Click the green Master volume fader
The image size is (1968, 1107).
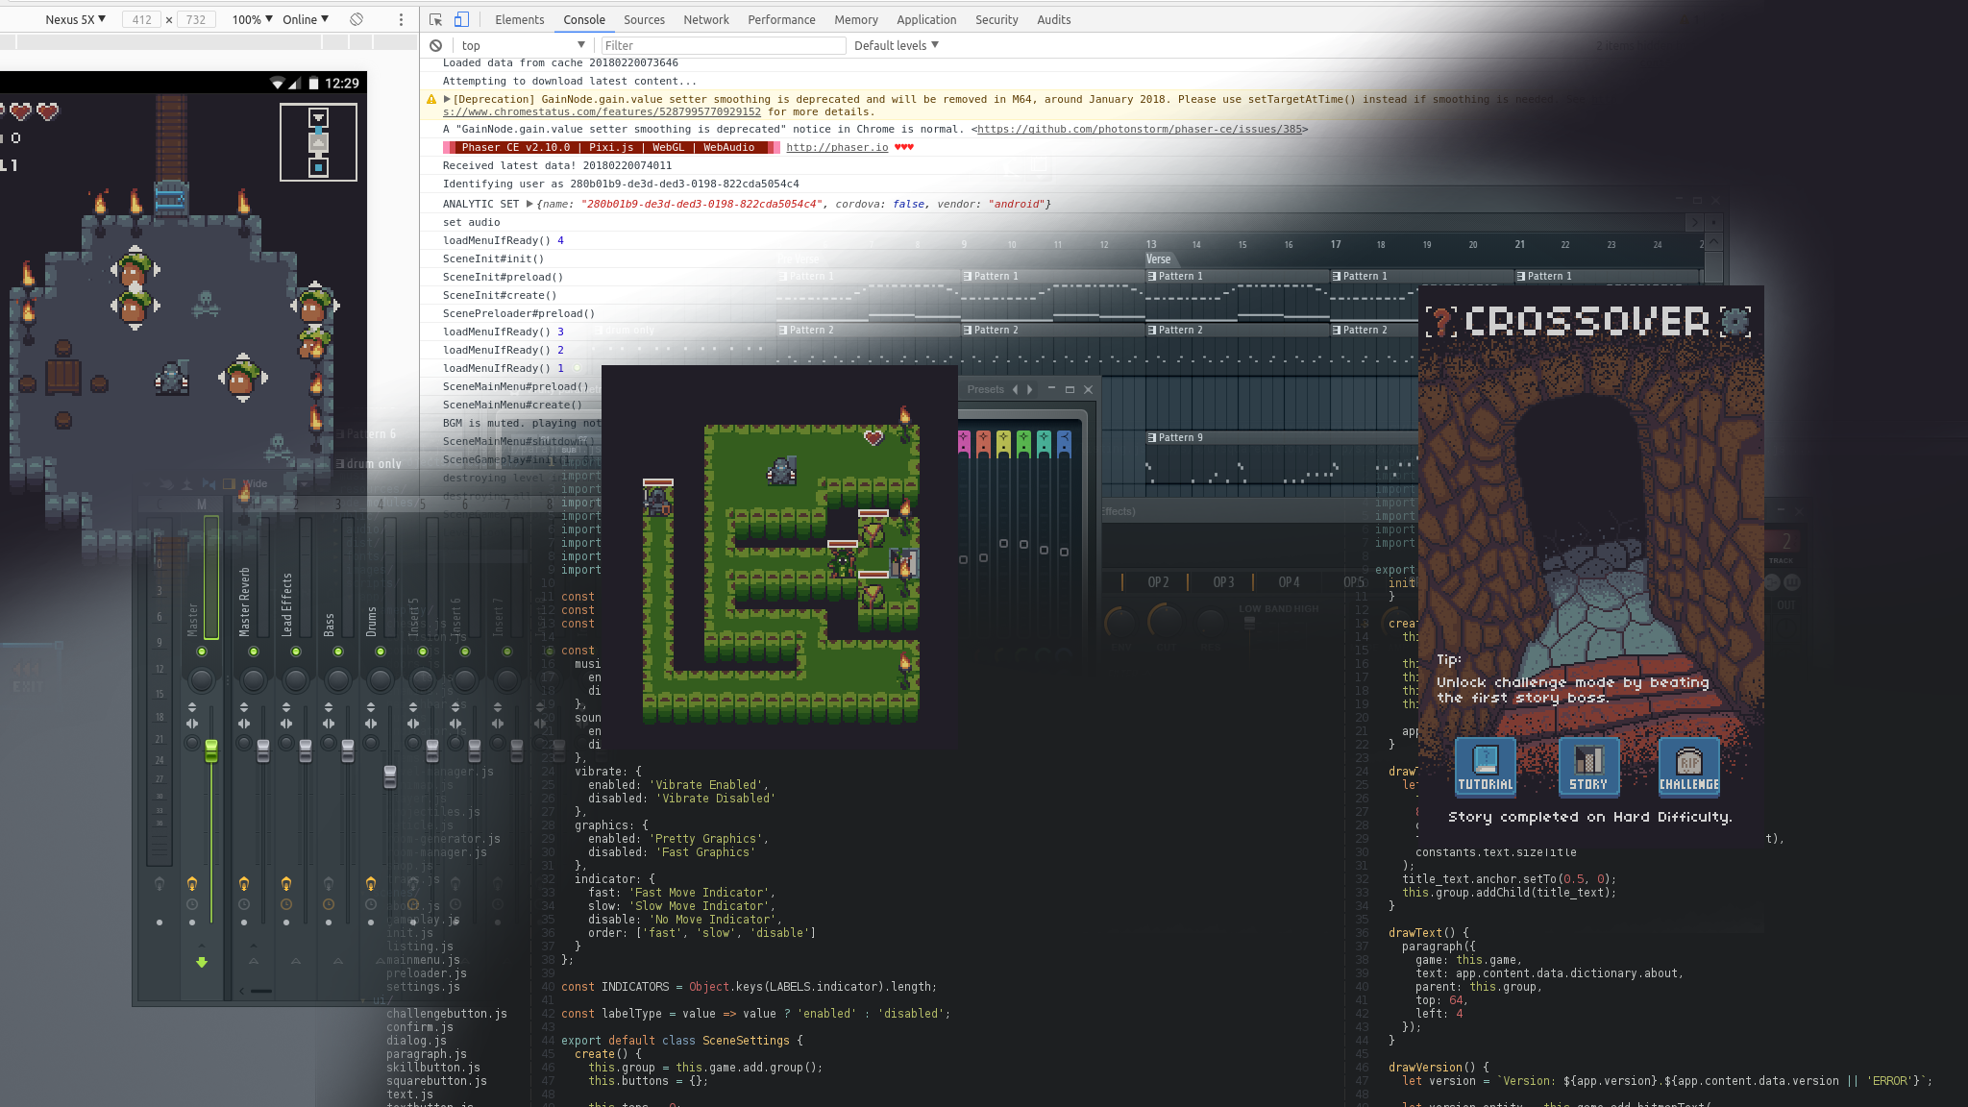pos(211,750)
